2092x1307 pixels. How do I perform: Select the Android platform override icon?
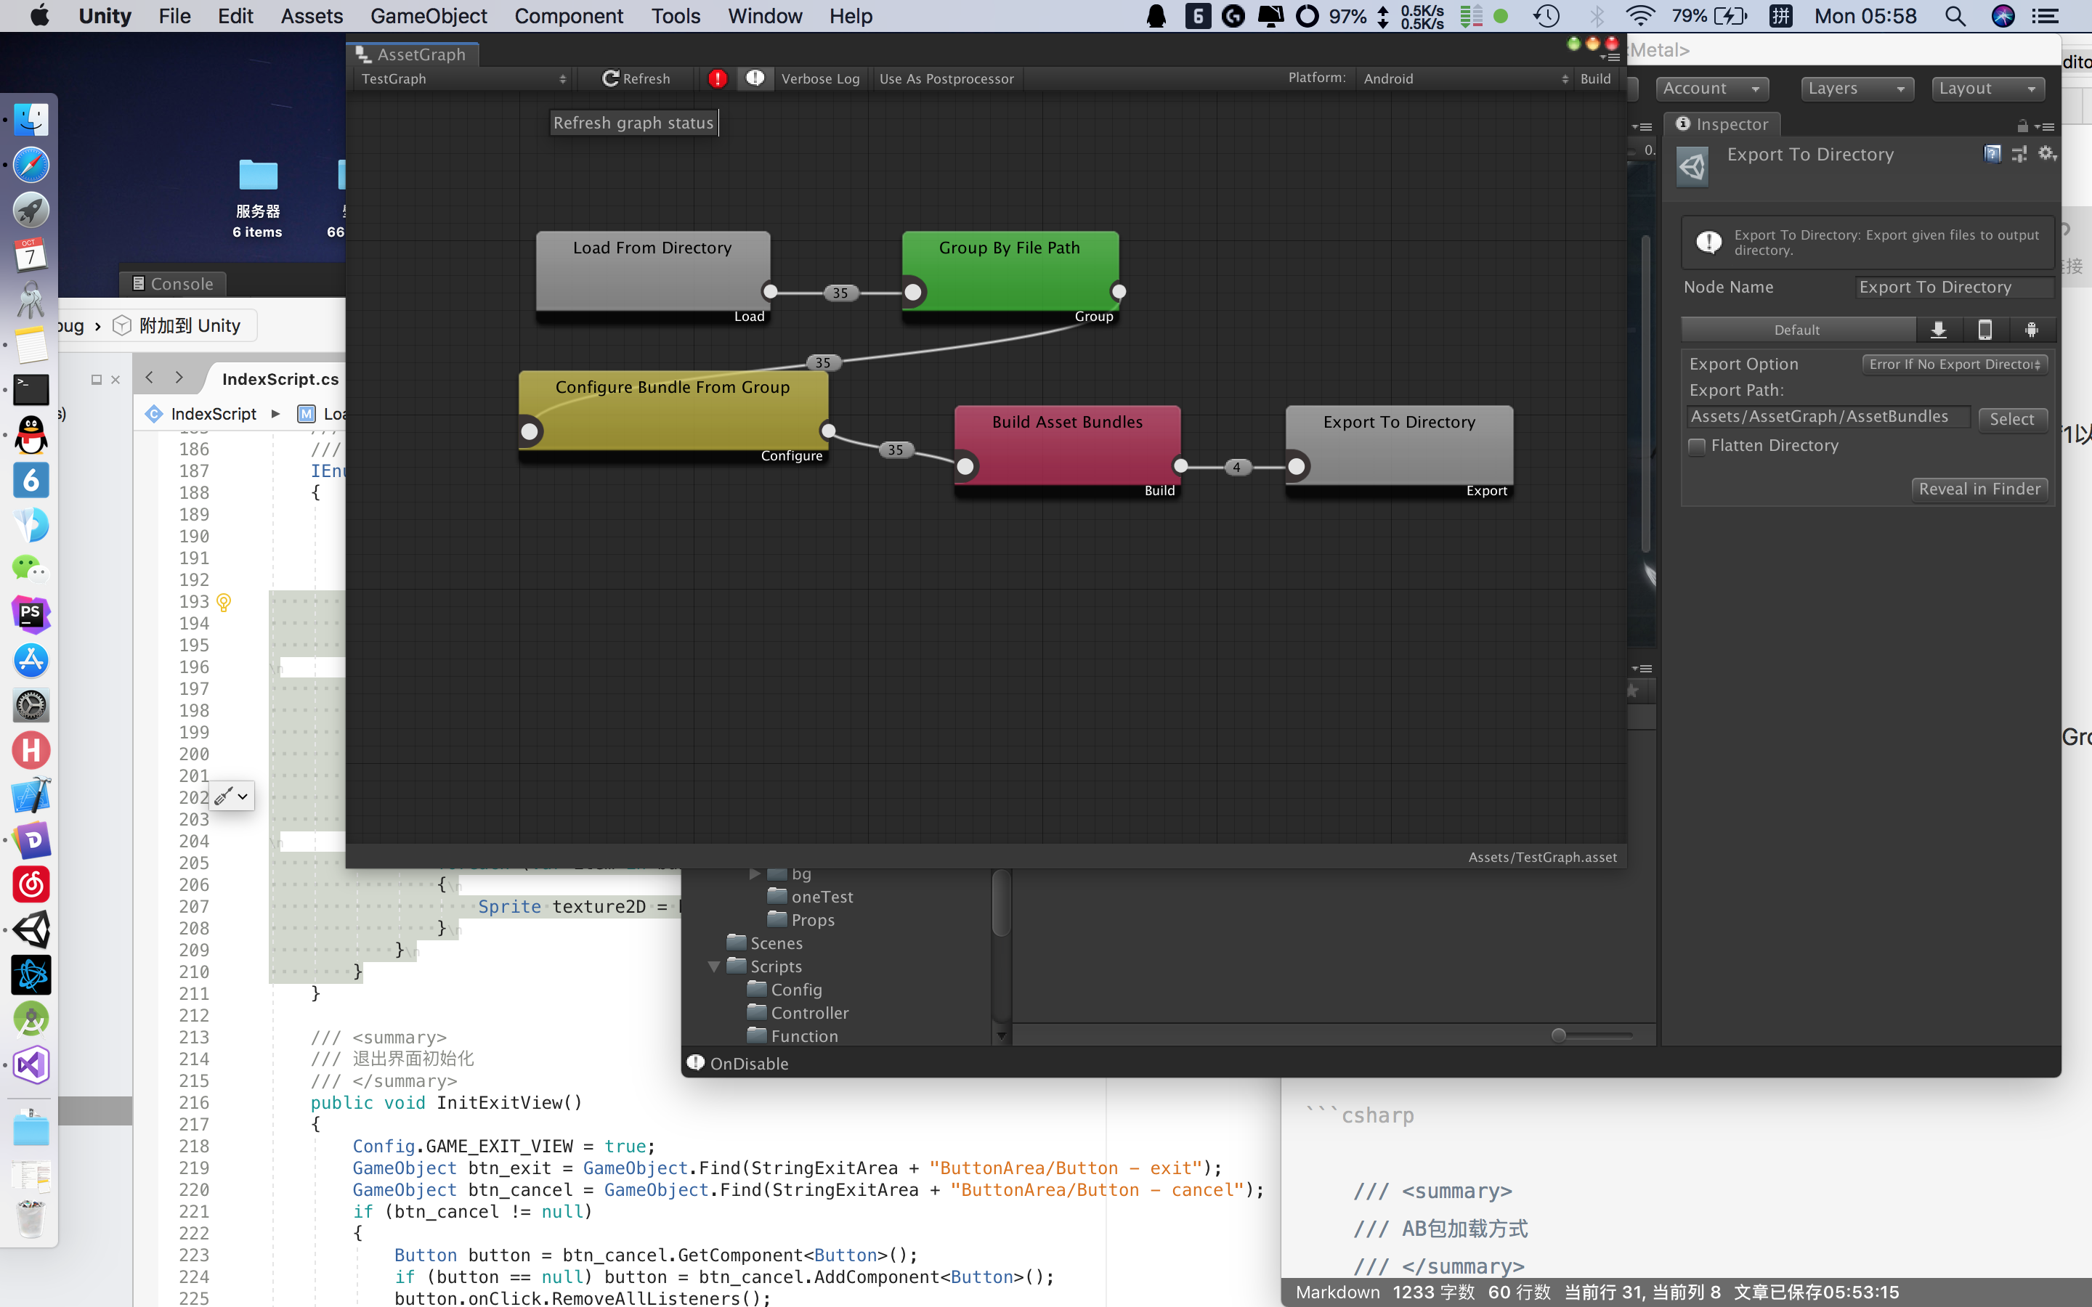pos(2031,330)
